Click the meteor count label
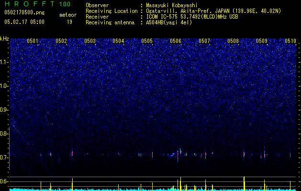This screenshot has height=191, width=301. 68,15
